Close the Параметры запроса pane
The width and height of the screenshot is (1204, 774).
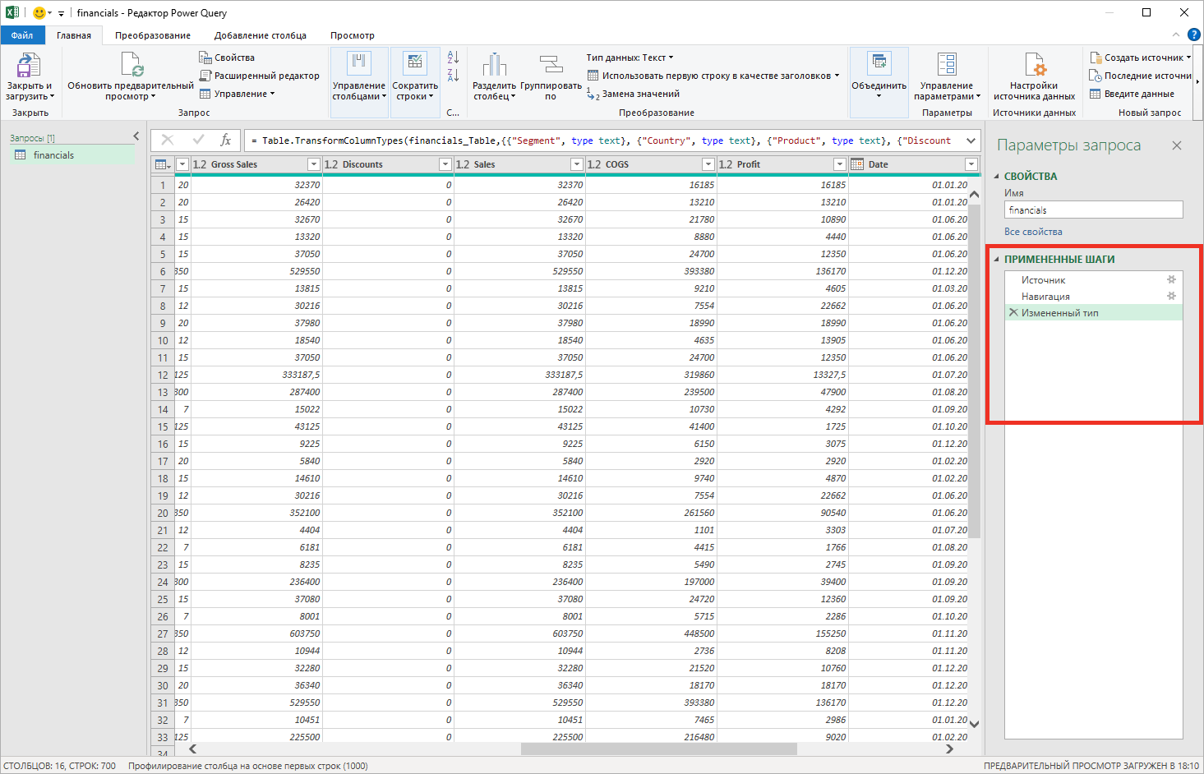pyautogui.click(x=1177, y=145)
